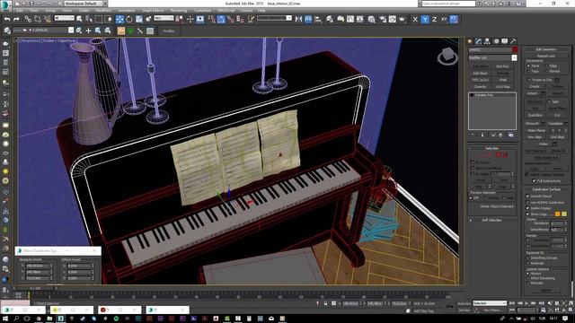Select Editable Poly in modifier stack
The width and height of the screenshot is (575, 323).
pyautogui.click(x=485, y=95)
